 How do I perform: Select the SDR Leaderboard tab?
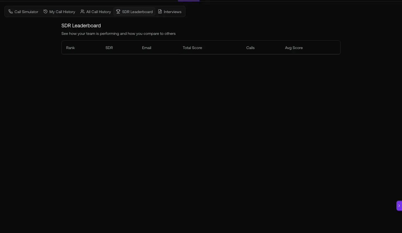click(134, 12)
